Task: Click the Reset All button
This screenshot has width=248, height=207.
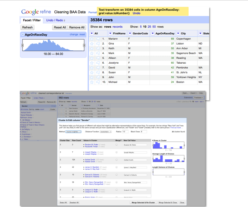Action: click(60, 27)
